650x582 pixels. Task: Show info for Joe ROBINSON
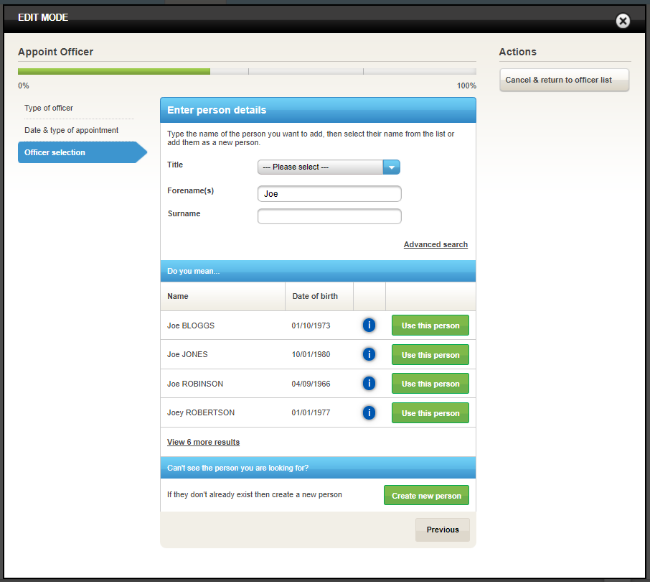369,384
